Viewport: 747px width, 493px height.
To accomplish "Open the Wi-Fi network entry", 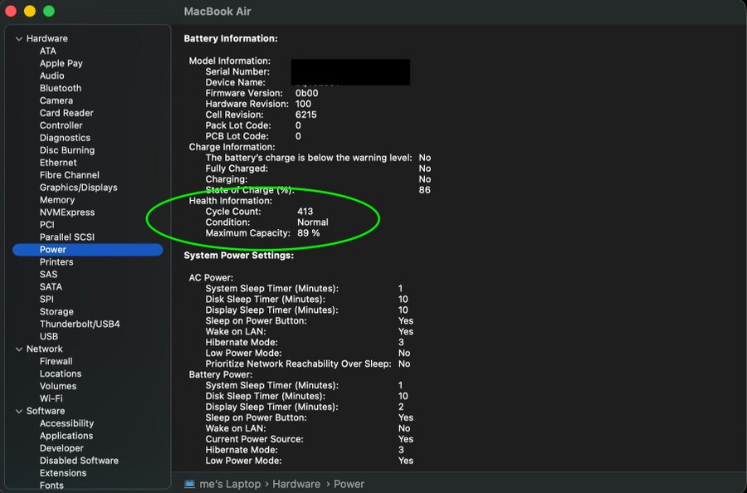I will [x=51, y=398].
